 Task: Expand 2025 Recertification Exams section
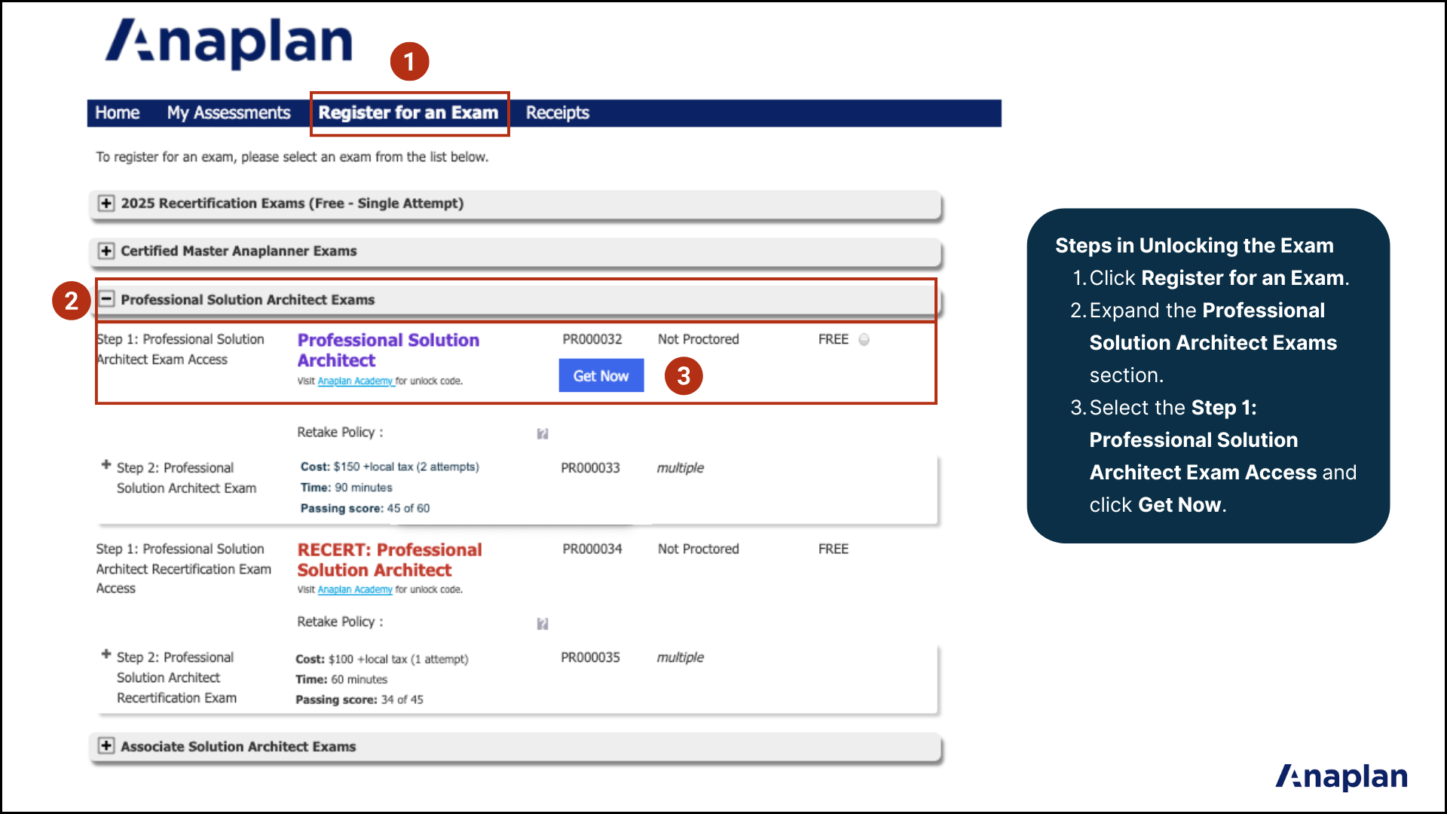[106, 203]
